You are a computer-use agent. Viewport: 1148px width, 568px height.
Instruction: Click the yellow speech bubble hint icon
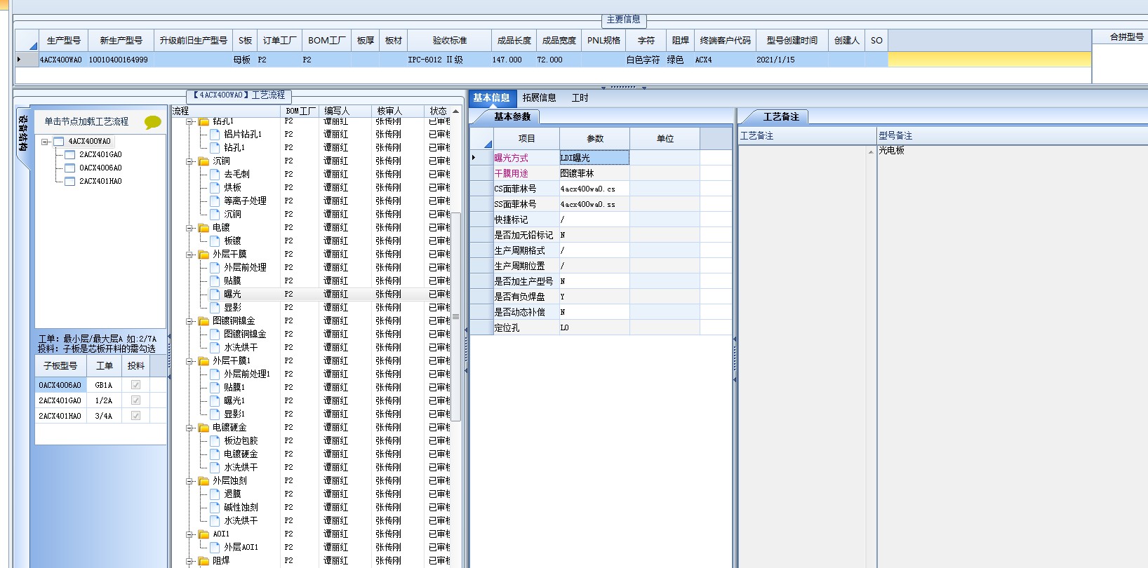tap(152, 123)
